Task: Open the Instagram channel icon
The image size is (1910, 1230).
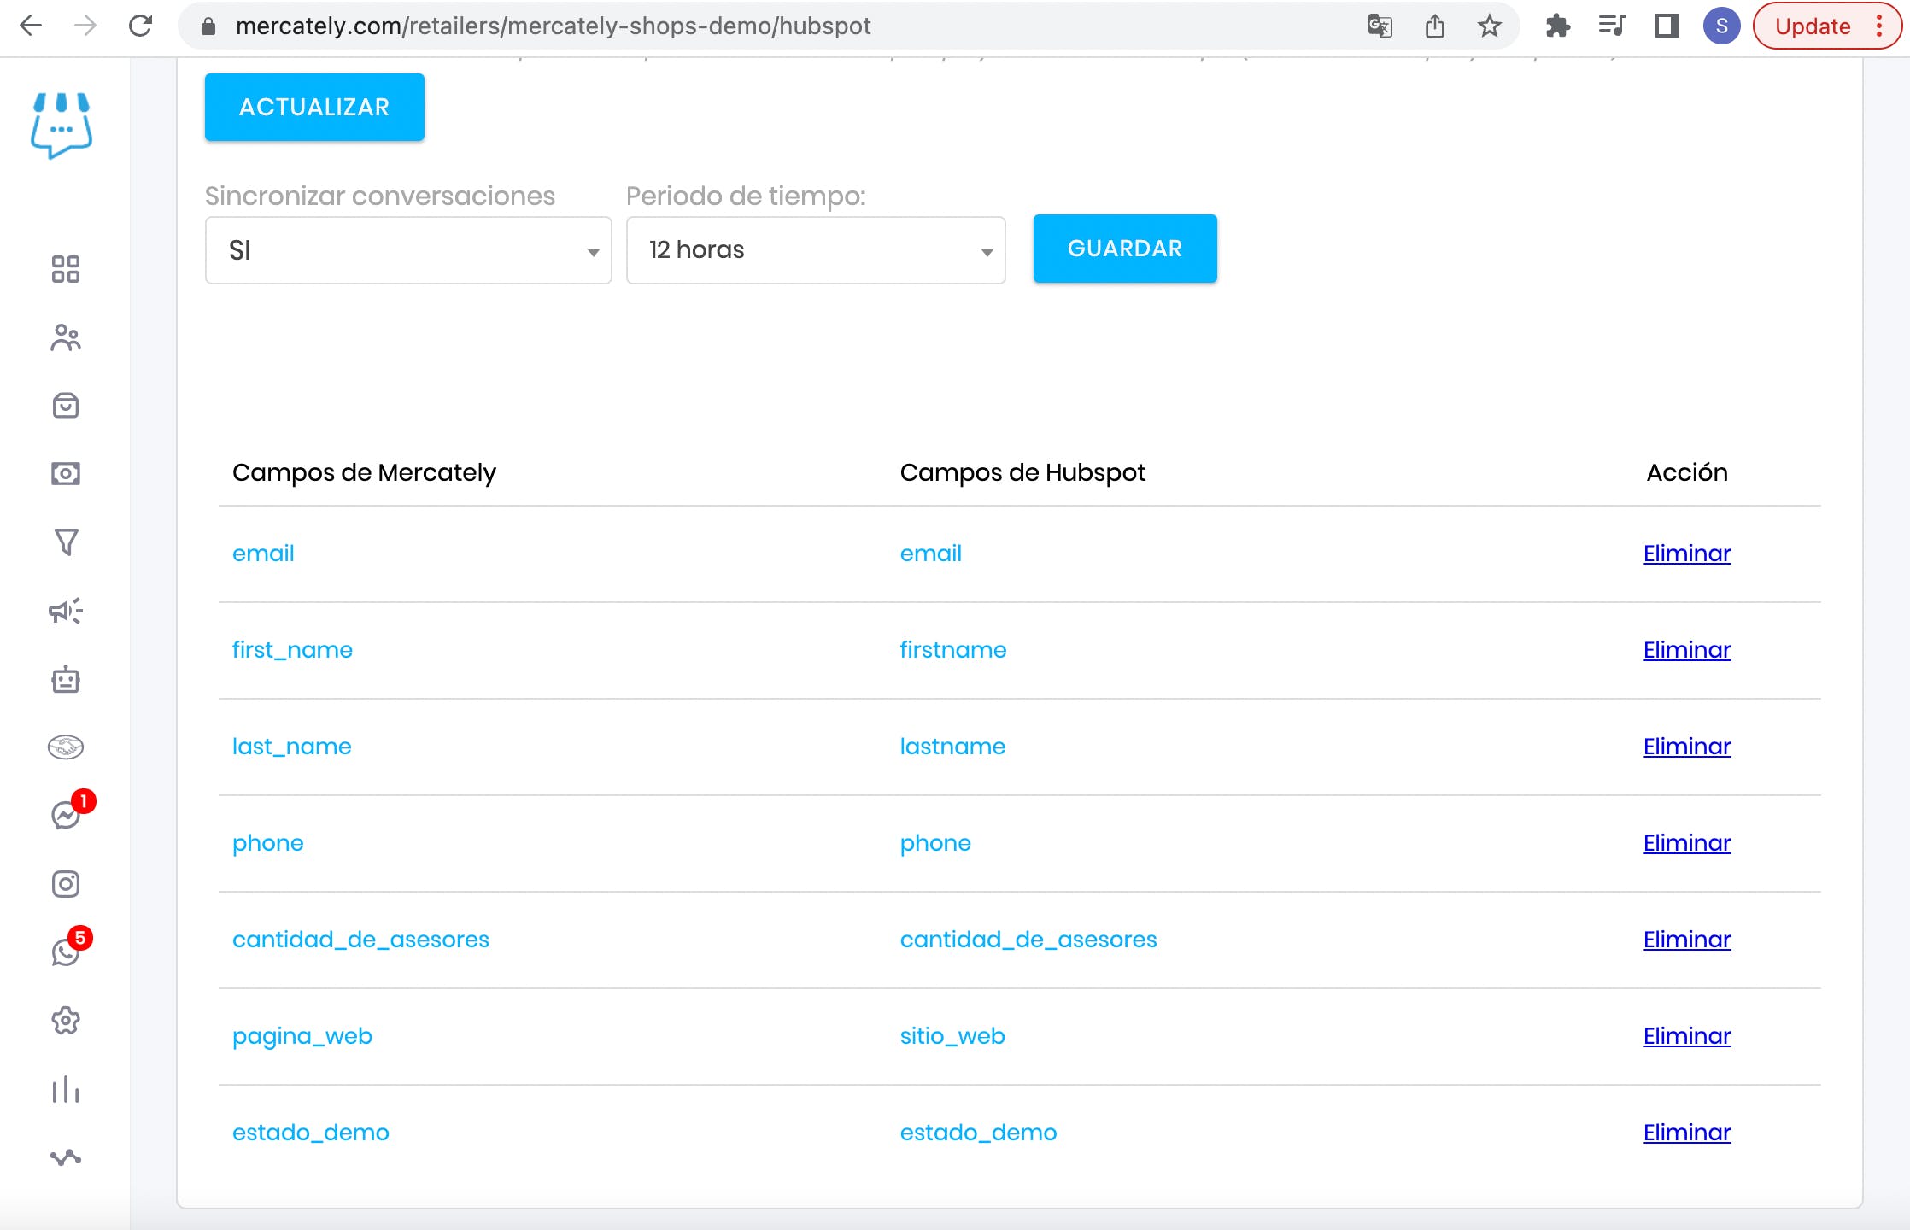Action: (66, 884)
